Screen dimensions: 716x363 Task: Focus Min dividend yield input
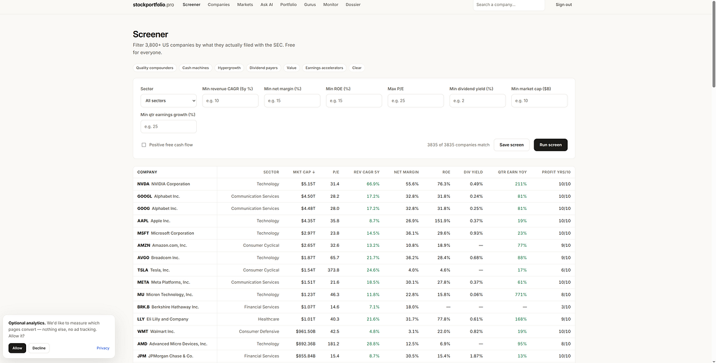[x=478, y=101]
